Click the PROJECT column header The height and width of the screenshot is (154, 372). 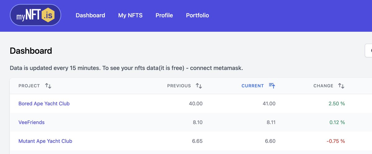(x=29, y=86)
